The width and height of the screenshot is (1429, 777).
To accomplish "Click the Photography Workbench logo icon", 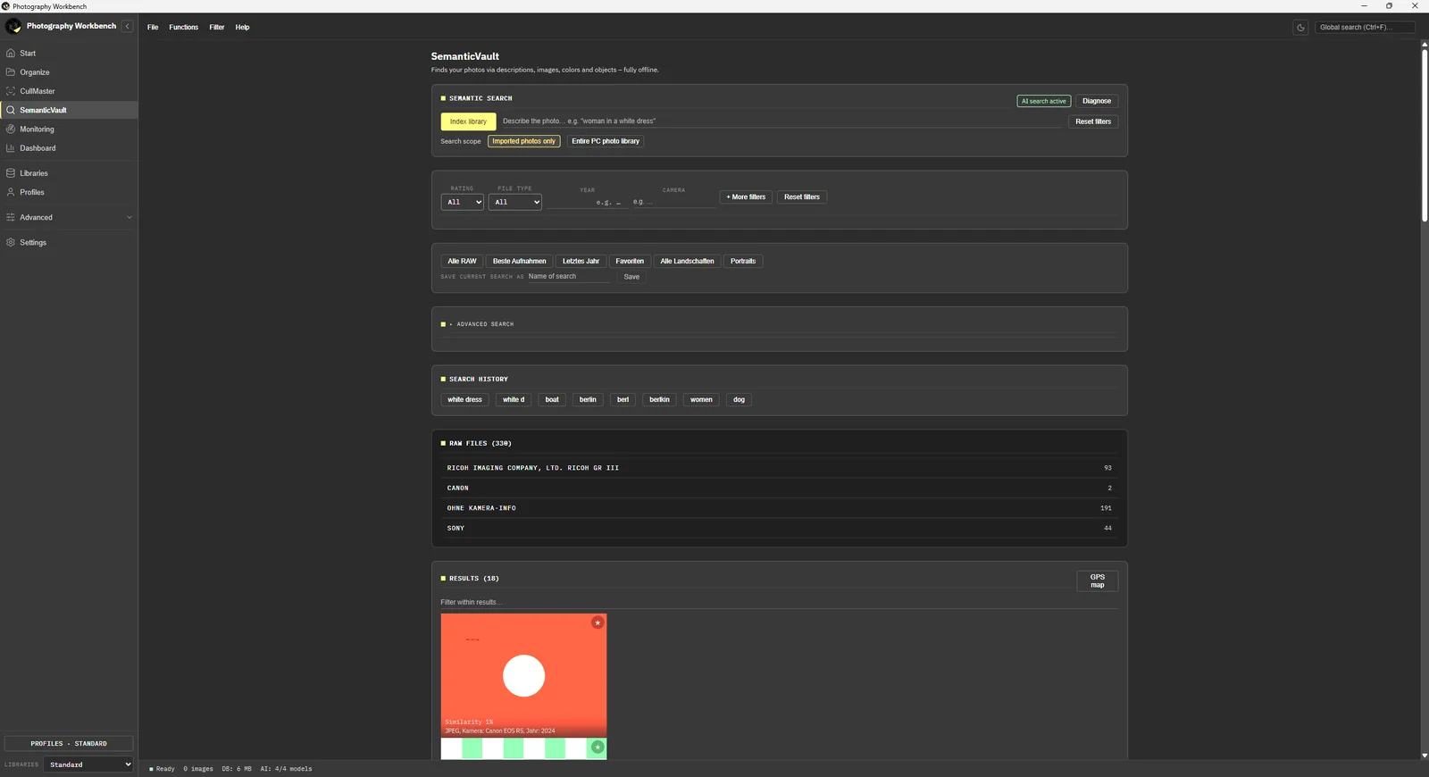I will pos(13,27).
